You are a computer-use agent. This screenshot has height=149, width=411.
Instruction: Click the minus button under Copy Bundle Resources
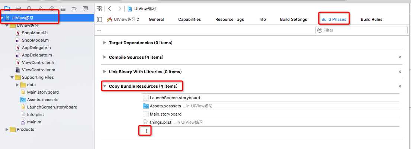(156, 130)
